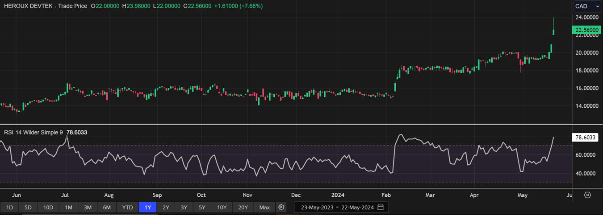603x215 pixels.
Task: Click the RSI 14 Wilder indicator label
Action: (33, 133)
